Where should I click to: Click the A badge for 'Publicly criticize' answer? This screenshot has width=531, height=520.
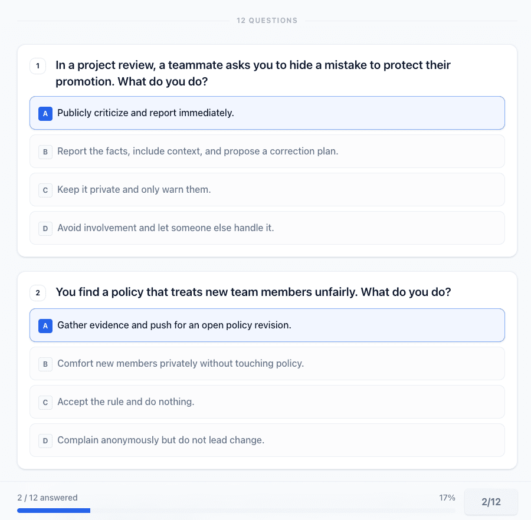point(45,113)
